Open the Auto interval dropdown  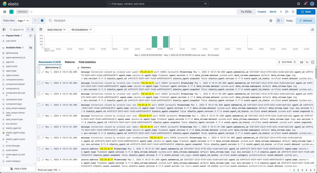(56, 30)
